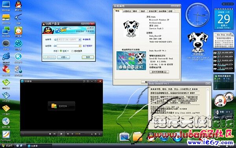Switch to the Automatic Updates tab (自动更新)
236x148 pixels.
point(162,11)
